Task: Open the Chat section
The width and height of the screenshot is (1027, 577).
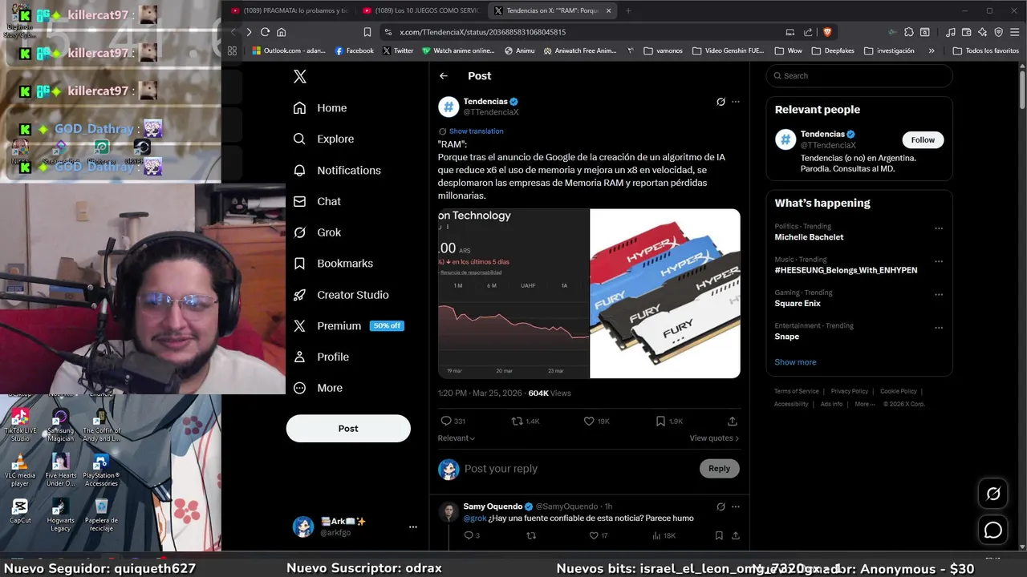Action: point(317,201)
